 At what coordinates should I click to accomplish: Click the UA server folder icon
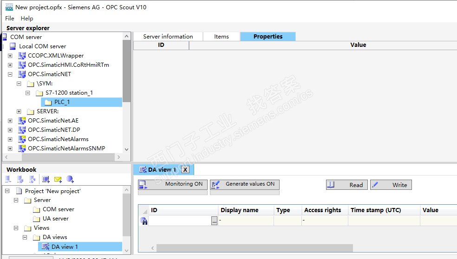[x=36, y=219]
